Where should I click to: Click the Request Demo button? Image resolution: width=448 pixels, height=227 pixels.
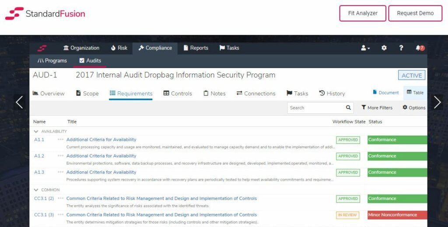pyautogui.click(x=415, y=13)
